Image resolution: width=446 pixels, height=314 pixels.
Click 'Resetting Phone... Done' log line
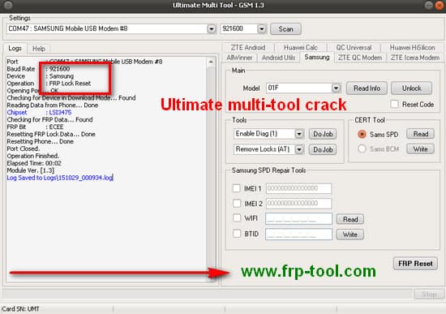(41, 141)
